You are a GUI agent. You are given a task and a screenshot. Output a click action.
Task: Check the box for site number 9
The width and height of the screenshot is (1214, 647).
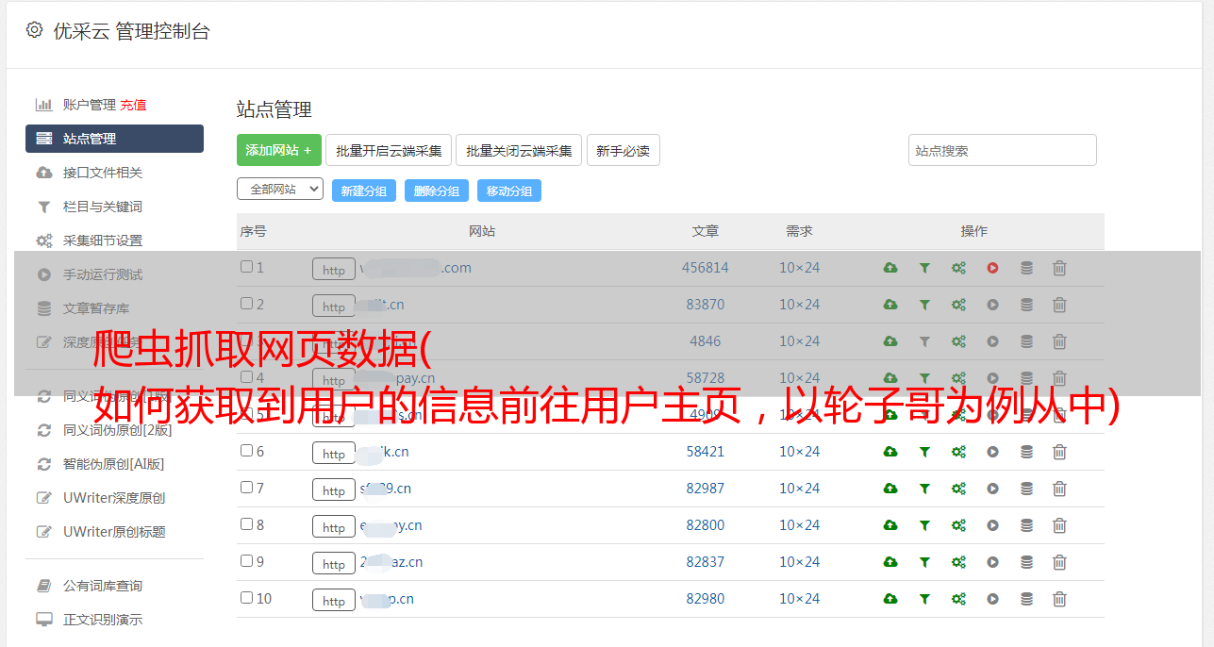[246, 561]
